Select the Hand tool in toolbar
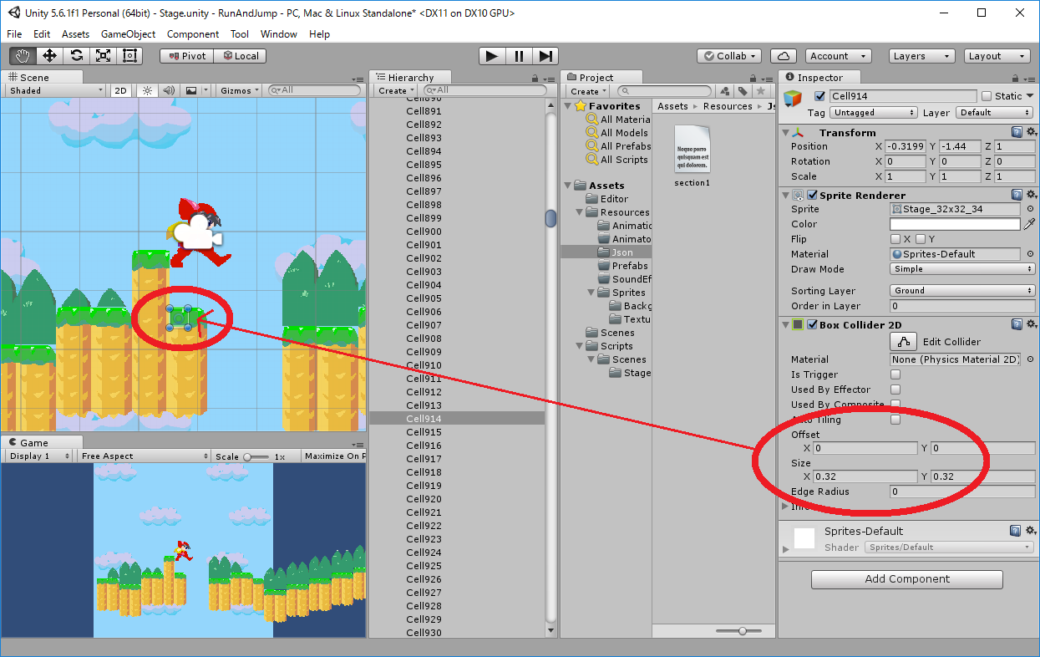This screenshot has width=1040, height=657. [x=23, y=56]
